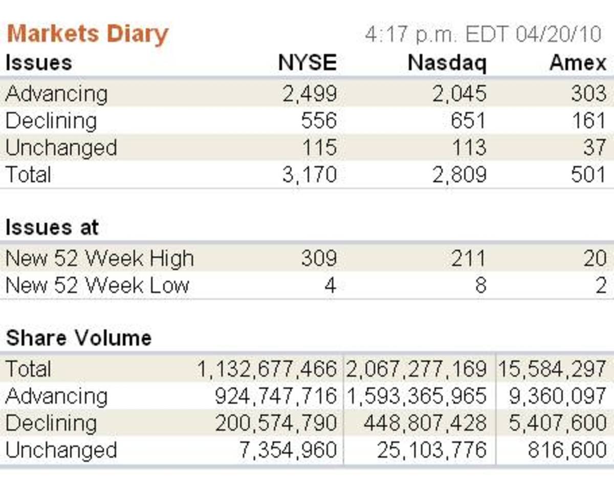The image size is (614, 486).
Task: Click the Advancing issues row label
Action: [x=56, y=94]
